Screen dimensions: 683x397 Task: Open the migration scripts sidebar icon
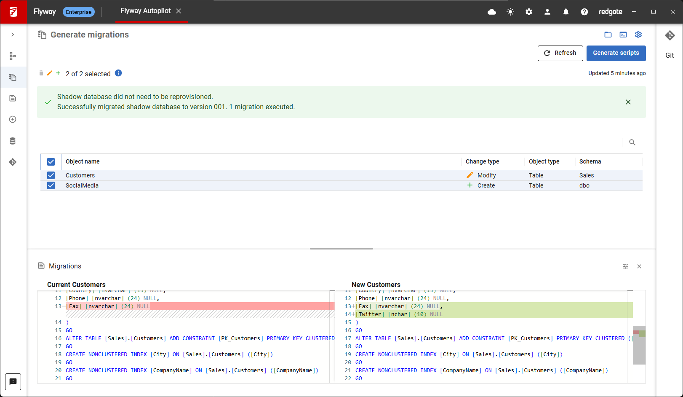13,98
